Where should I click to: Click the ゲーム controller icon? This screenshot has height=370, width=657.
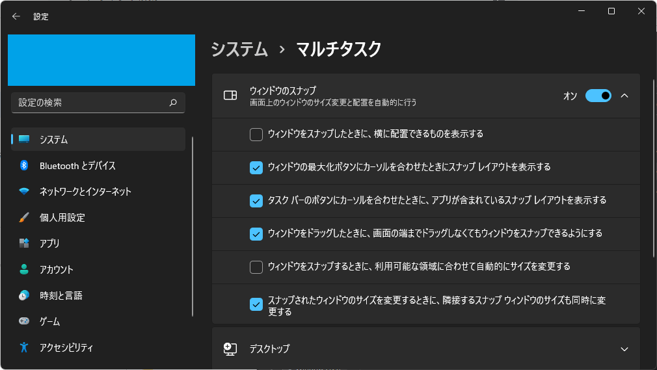[x=24, y=321]
